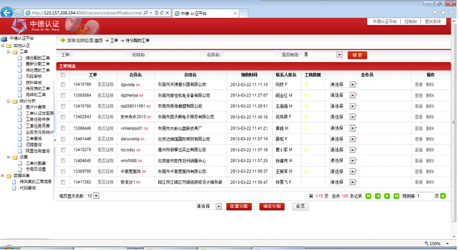Click yellow 工商数据 icon in row 13415789

307,85
